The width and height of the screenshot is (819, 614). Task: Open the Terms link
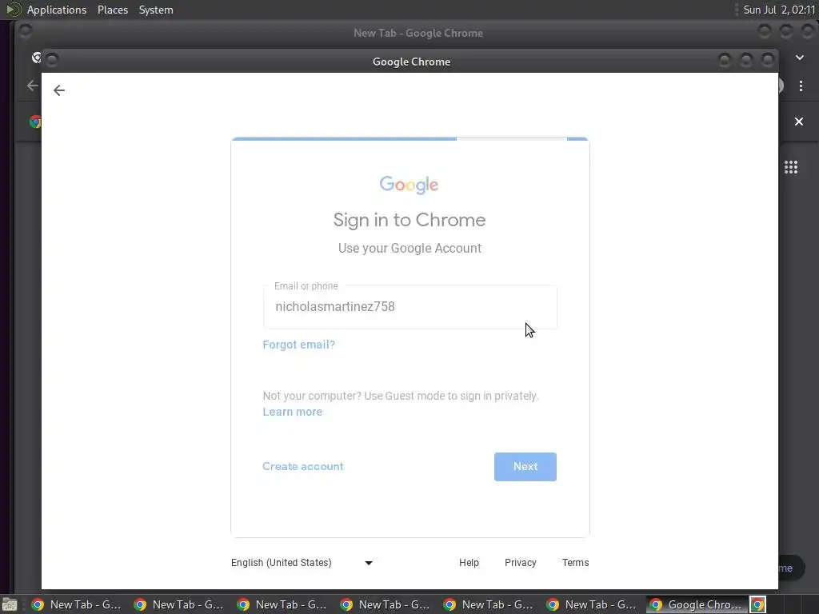point(575,563)
